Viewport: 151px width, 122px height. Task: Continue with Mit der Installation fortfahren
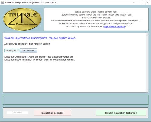[121, 113]
